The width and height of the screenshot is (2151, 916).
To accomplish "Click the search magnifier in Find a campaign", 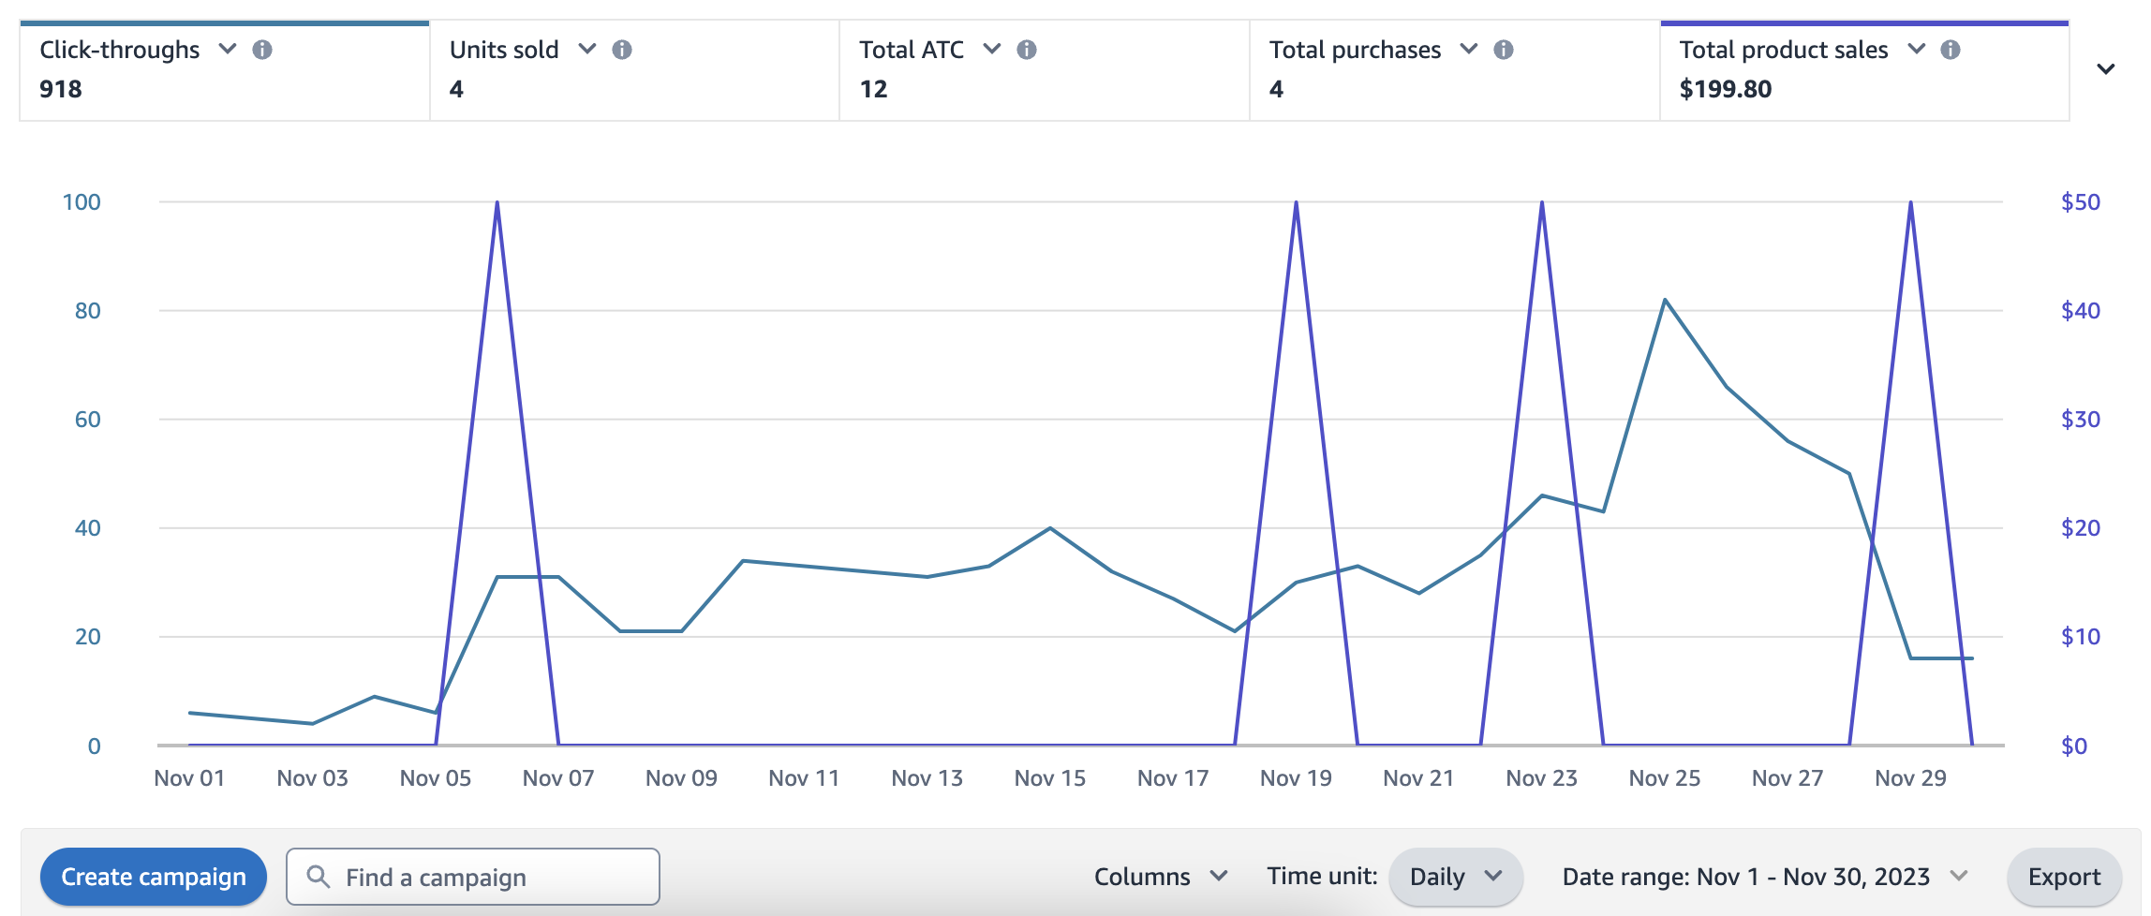I will click(x=319, y=876).
